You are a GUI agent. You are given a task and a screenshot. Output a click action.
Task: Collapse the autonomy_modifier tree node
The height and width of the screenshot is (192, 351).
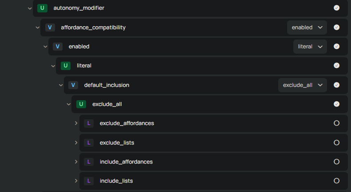click(30, 8)
